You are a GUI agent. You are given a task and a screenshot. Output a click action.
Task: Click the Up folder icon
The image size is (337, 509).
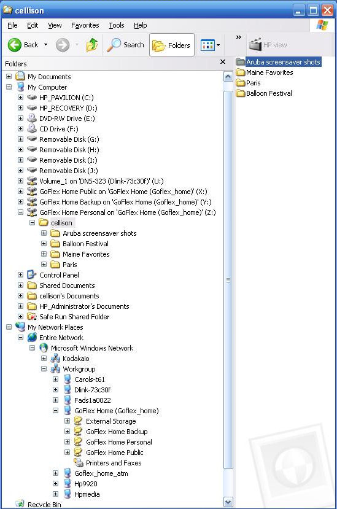(x=92, y=45)
